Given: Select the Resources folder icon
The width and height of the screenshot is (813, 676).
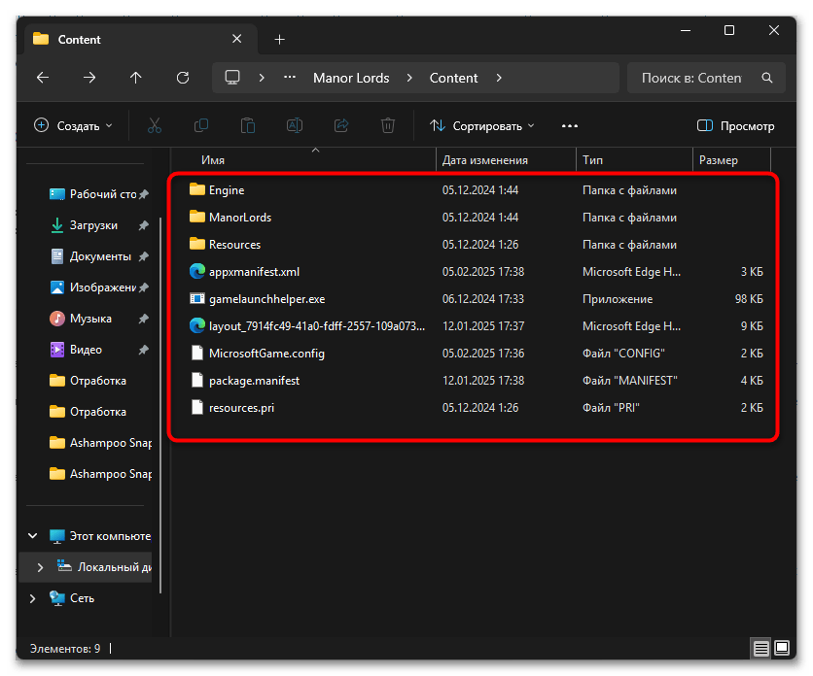Looking at the screenshot, I should 197,244.
